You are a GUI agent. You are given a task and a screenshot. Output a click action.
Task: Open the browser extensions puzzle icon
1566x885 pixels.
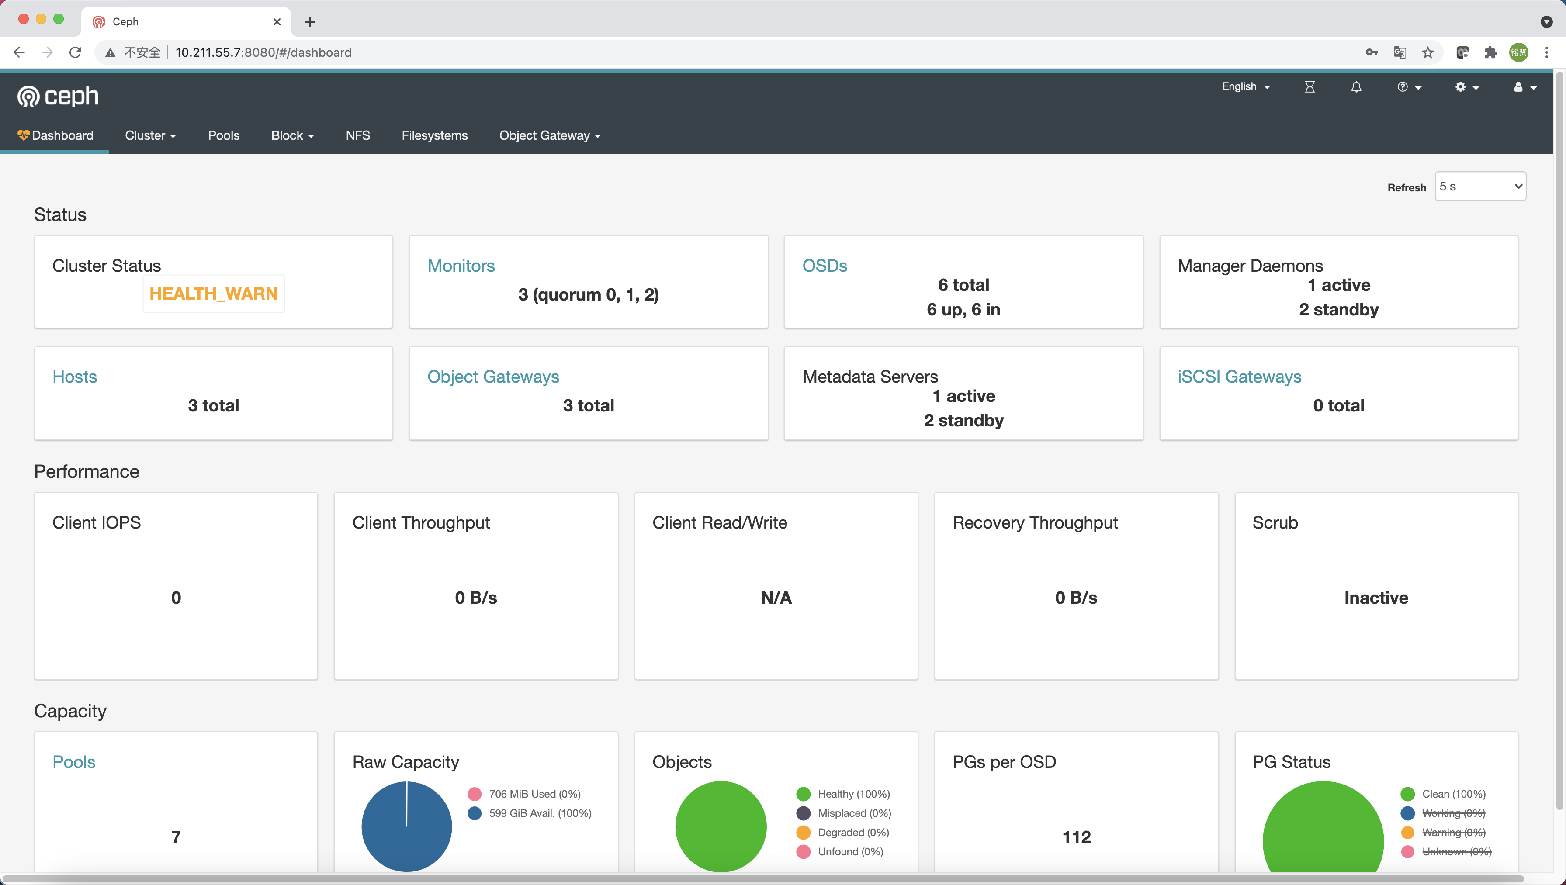click(x=1490, y=52)
